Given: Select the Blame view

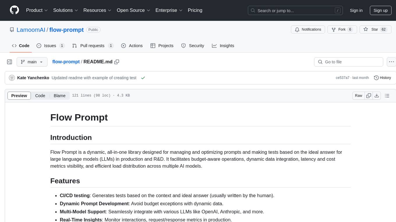Looking at the screenshot, I should 60,96.
